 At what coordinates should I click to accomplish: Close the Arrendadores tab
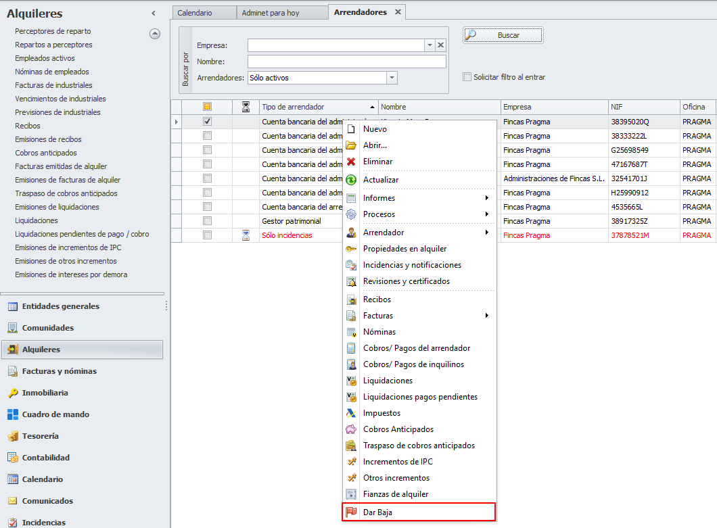click(x=398, y=12)
